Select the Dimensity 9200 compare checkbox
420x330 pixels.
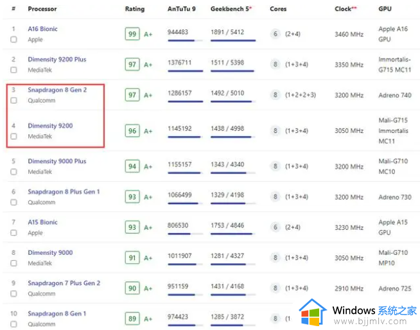[13, 136]
